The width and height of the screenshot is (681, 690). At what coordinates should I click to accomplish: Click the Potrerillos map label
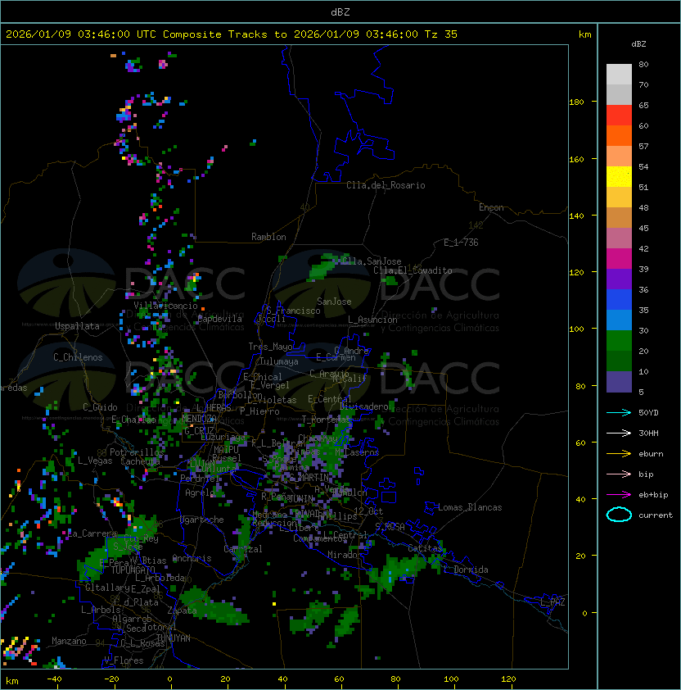pyautogui.click(x=137, y=452)
